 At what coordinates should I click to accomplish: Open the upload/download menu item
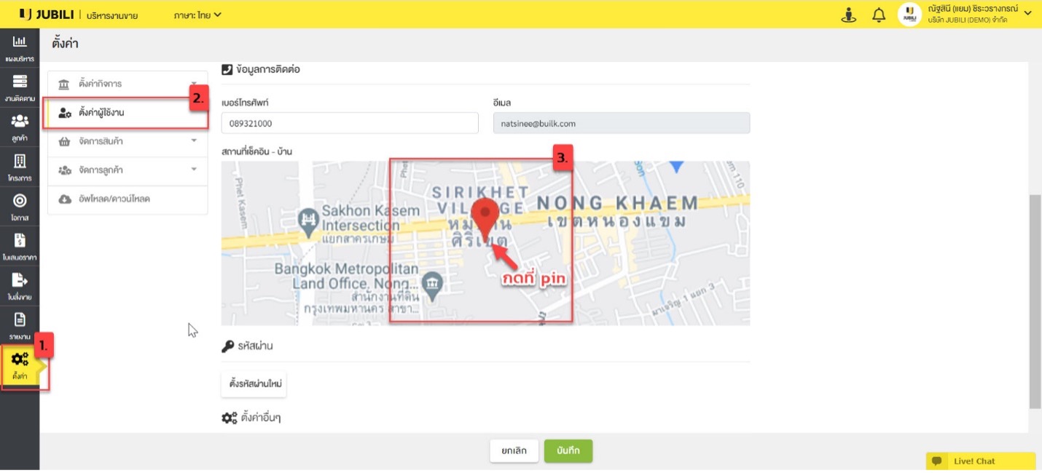click(114, 199)
